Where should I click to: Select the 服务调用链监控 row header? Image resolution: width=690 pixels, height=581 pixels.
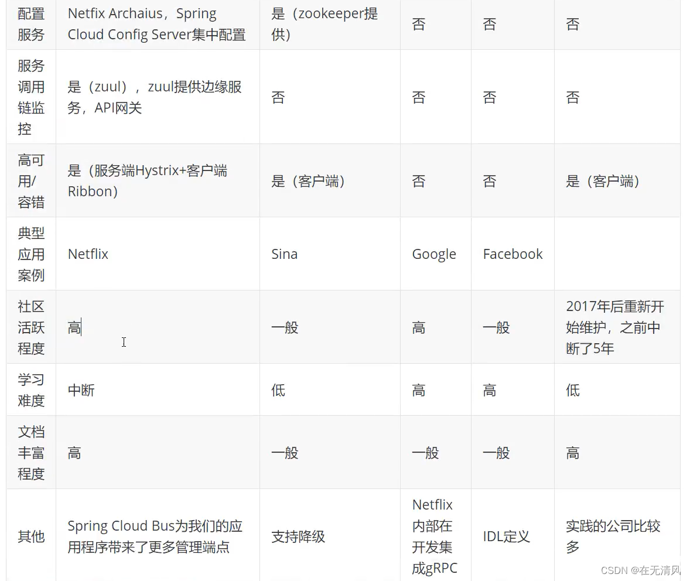tap(30, 97)
